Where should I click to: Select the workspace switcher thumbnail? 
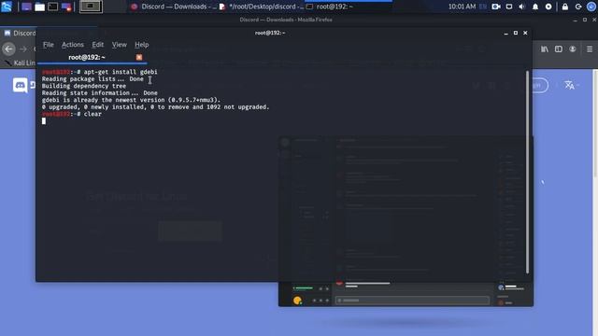91,7
